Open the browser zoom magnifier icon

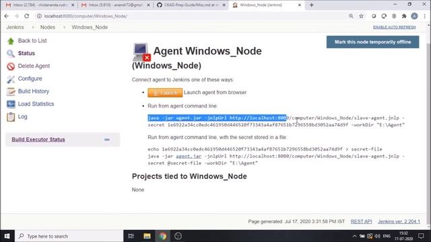coord(351,16)
